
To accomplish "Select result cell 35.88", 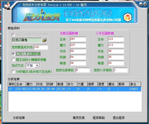I will 52,89.
